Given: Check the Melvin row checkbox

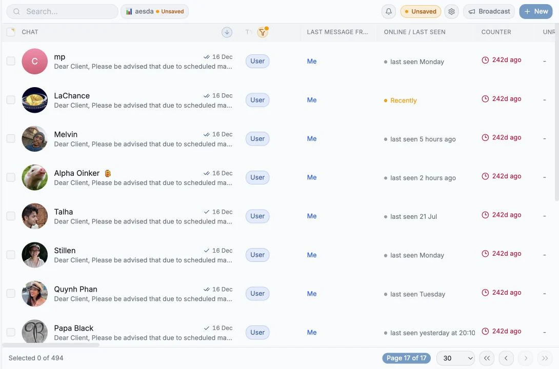Looking at the screenshot, I should (x=11, y=138).
